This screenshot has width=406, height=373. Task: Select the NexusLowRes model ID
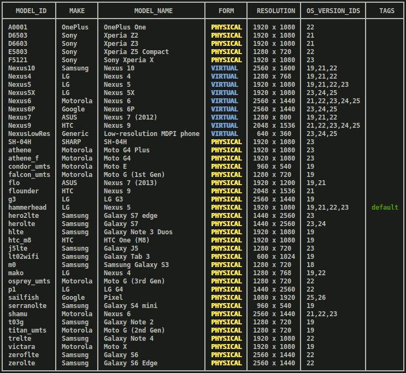coord(29,134)
